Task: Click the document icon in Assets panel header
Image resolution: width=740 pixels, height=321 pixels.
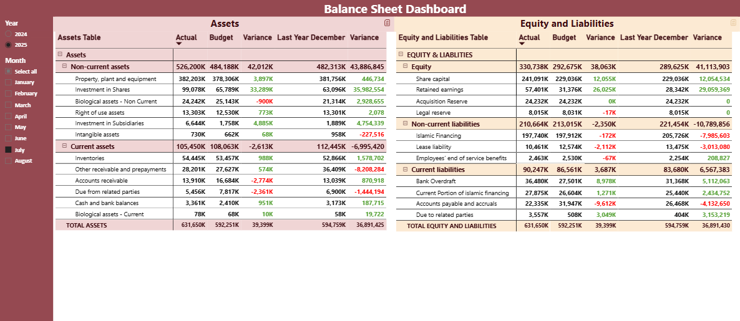Action: (x=387, y=23)
